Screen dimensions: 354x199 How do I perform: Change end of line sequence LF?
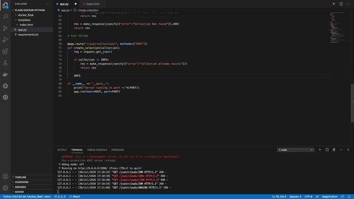[317, 197]
